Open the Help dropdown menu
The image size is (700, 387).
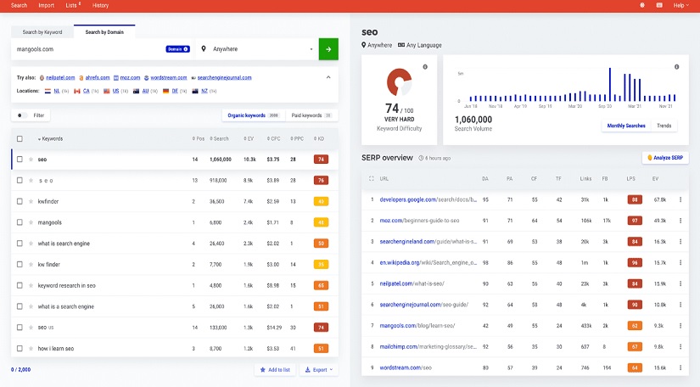coord(680,5)
